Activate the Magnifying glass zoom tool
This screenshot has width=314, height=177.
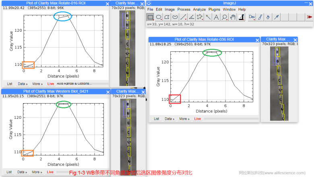tap(225, 17)
